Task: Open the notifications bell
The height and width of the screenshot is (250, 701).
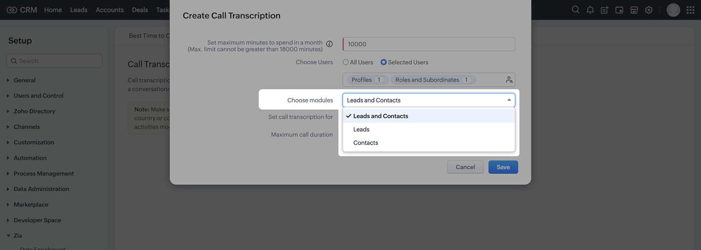Action: click(x=590, y=10)
